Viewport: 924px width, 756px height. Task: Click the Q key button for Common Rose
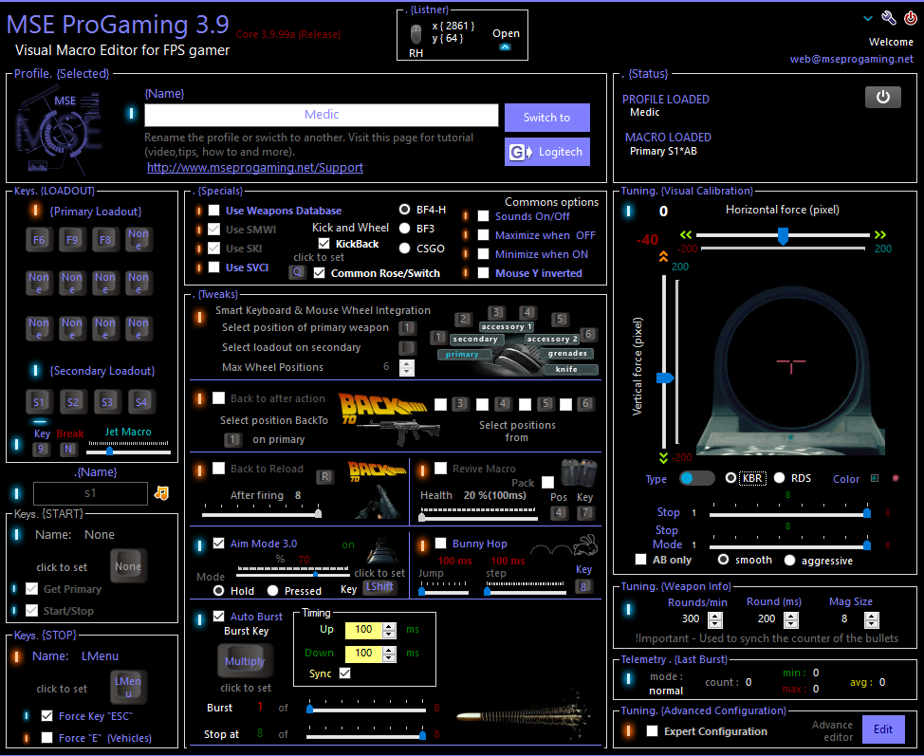[297, 272]
